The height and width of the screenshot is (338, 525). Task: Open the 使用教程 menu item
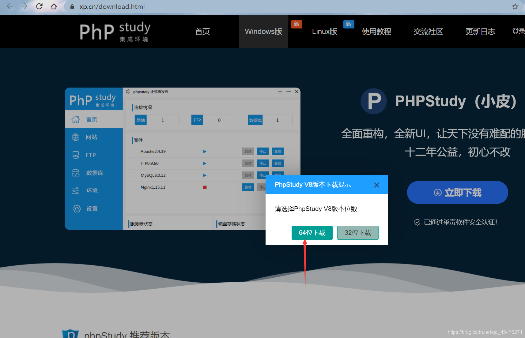tap(376, 32)
